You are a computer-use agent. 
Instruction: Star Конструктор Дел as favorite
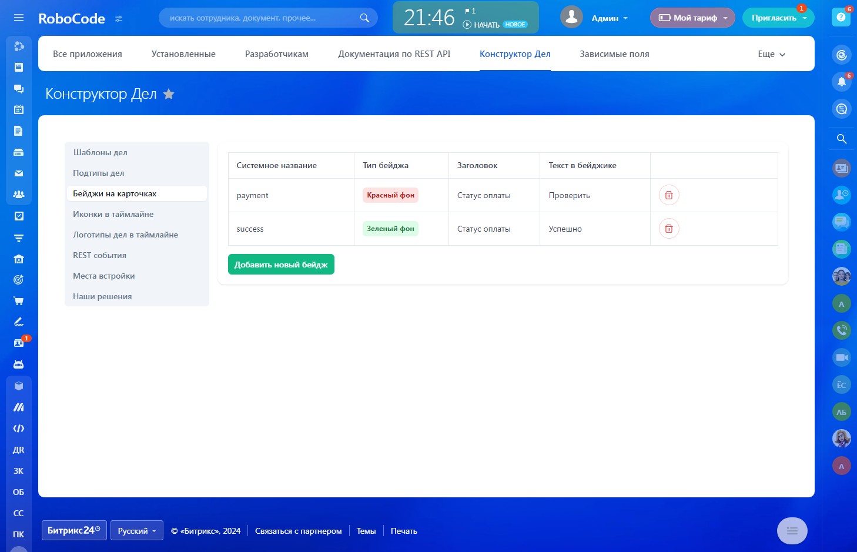169,94
